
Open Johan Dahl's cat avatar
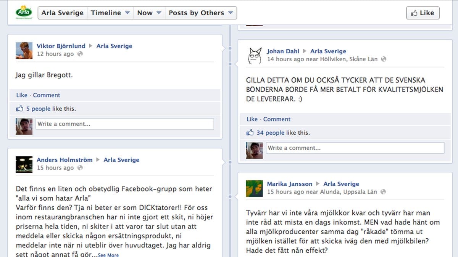coord(255,56)
